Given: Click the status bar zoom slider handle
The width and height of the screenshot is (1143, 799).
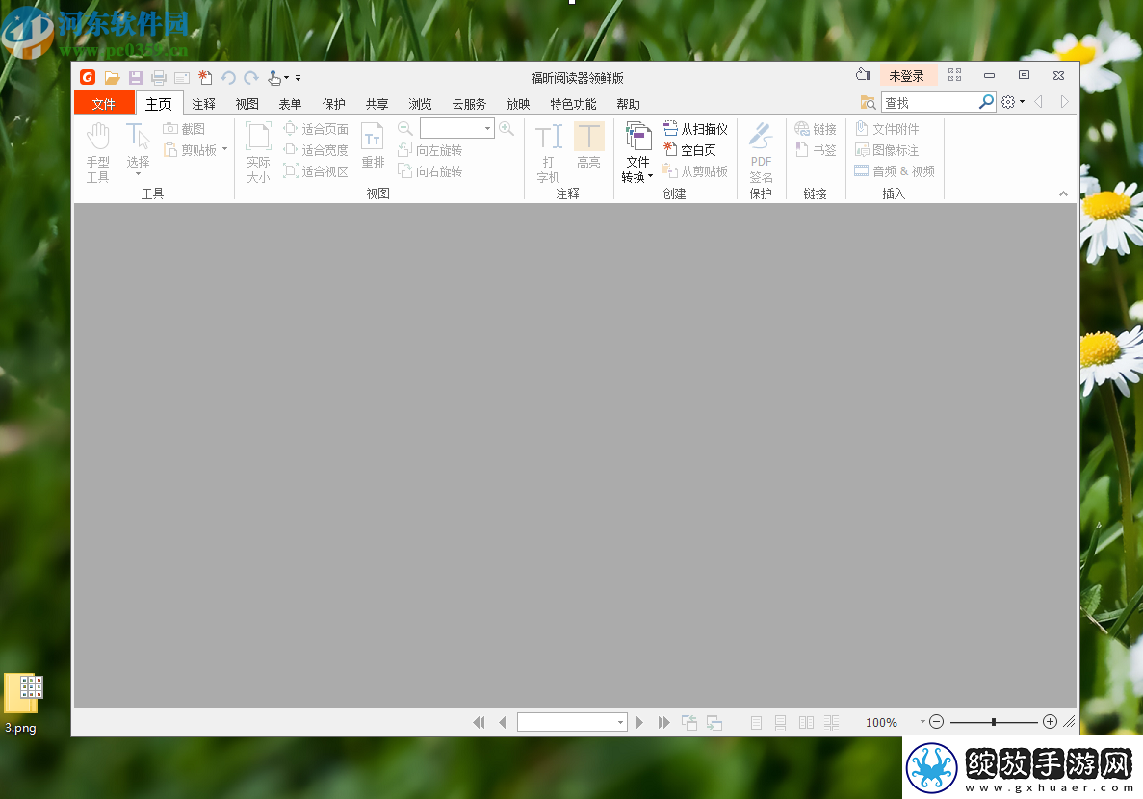Looking at the screenshot, I should click(x=994, y=722).
